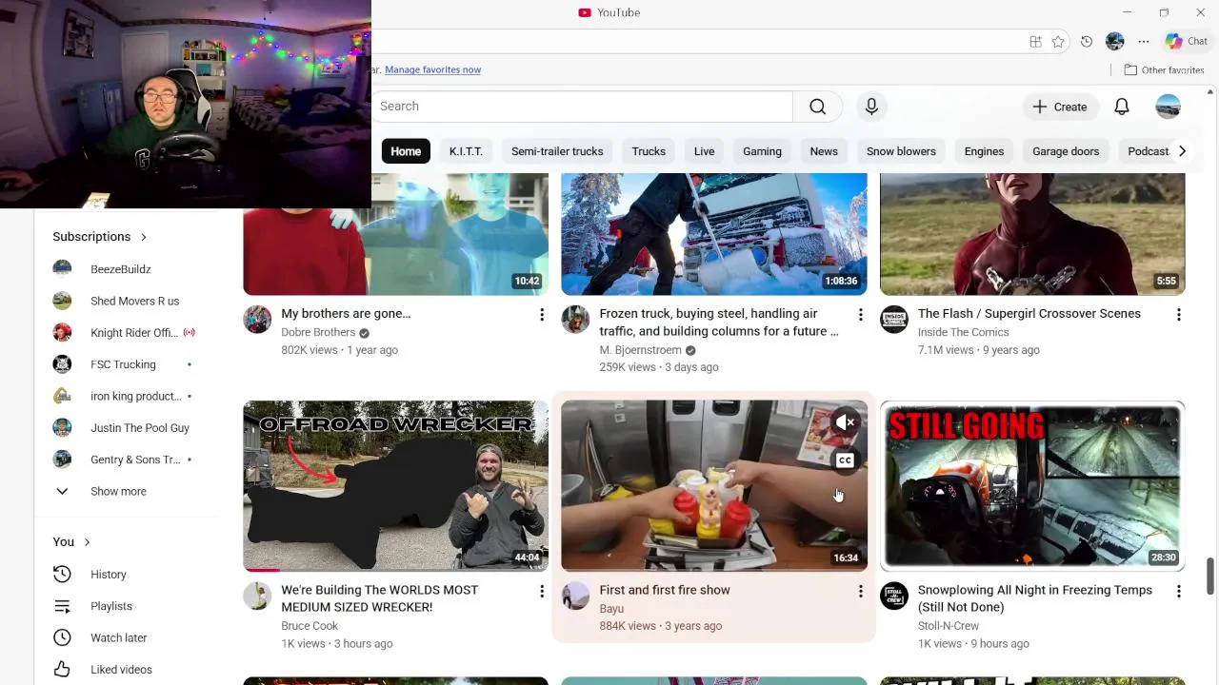Viewport: 1219px width, 685px height.
Task: Show more filter chips with right arrow
Action: [x=1182, y=151]
